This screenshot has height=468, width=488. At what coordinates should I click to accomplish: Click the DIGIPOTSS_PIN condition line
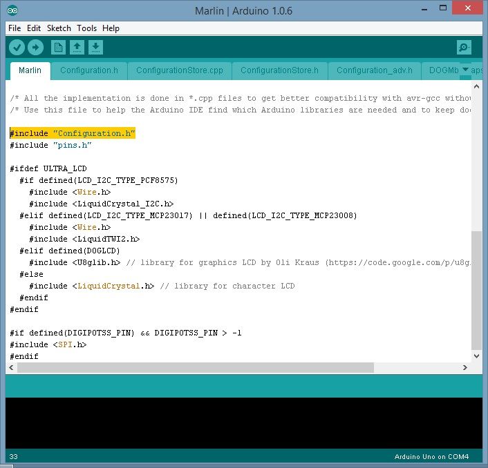pyautogui.click(x=126, y=333)
